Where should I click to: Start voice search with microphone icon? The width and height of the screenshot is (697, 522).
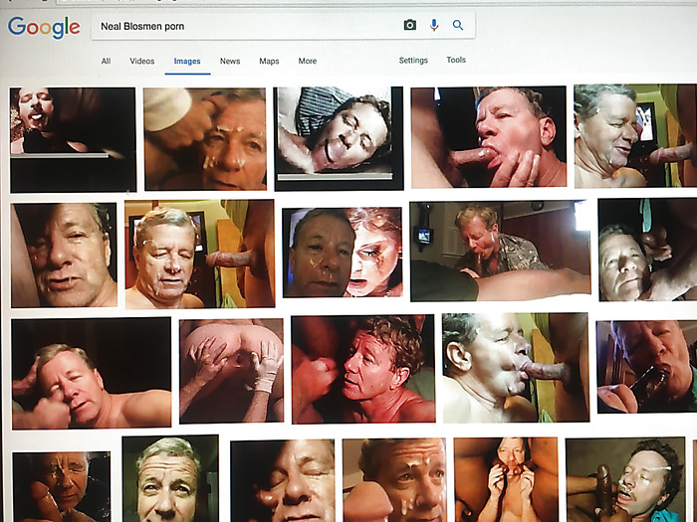434,25
